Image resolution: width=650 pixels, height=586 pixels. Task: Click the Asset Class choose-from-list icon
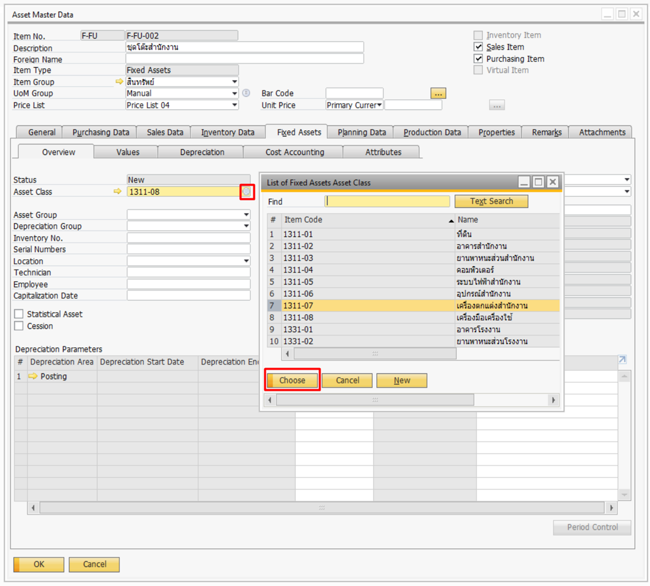pyautogui.click(x=246, y=191)
